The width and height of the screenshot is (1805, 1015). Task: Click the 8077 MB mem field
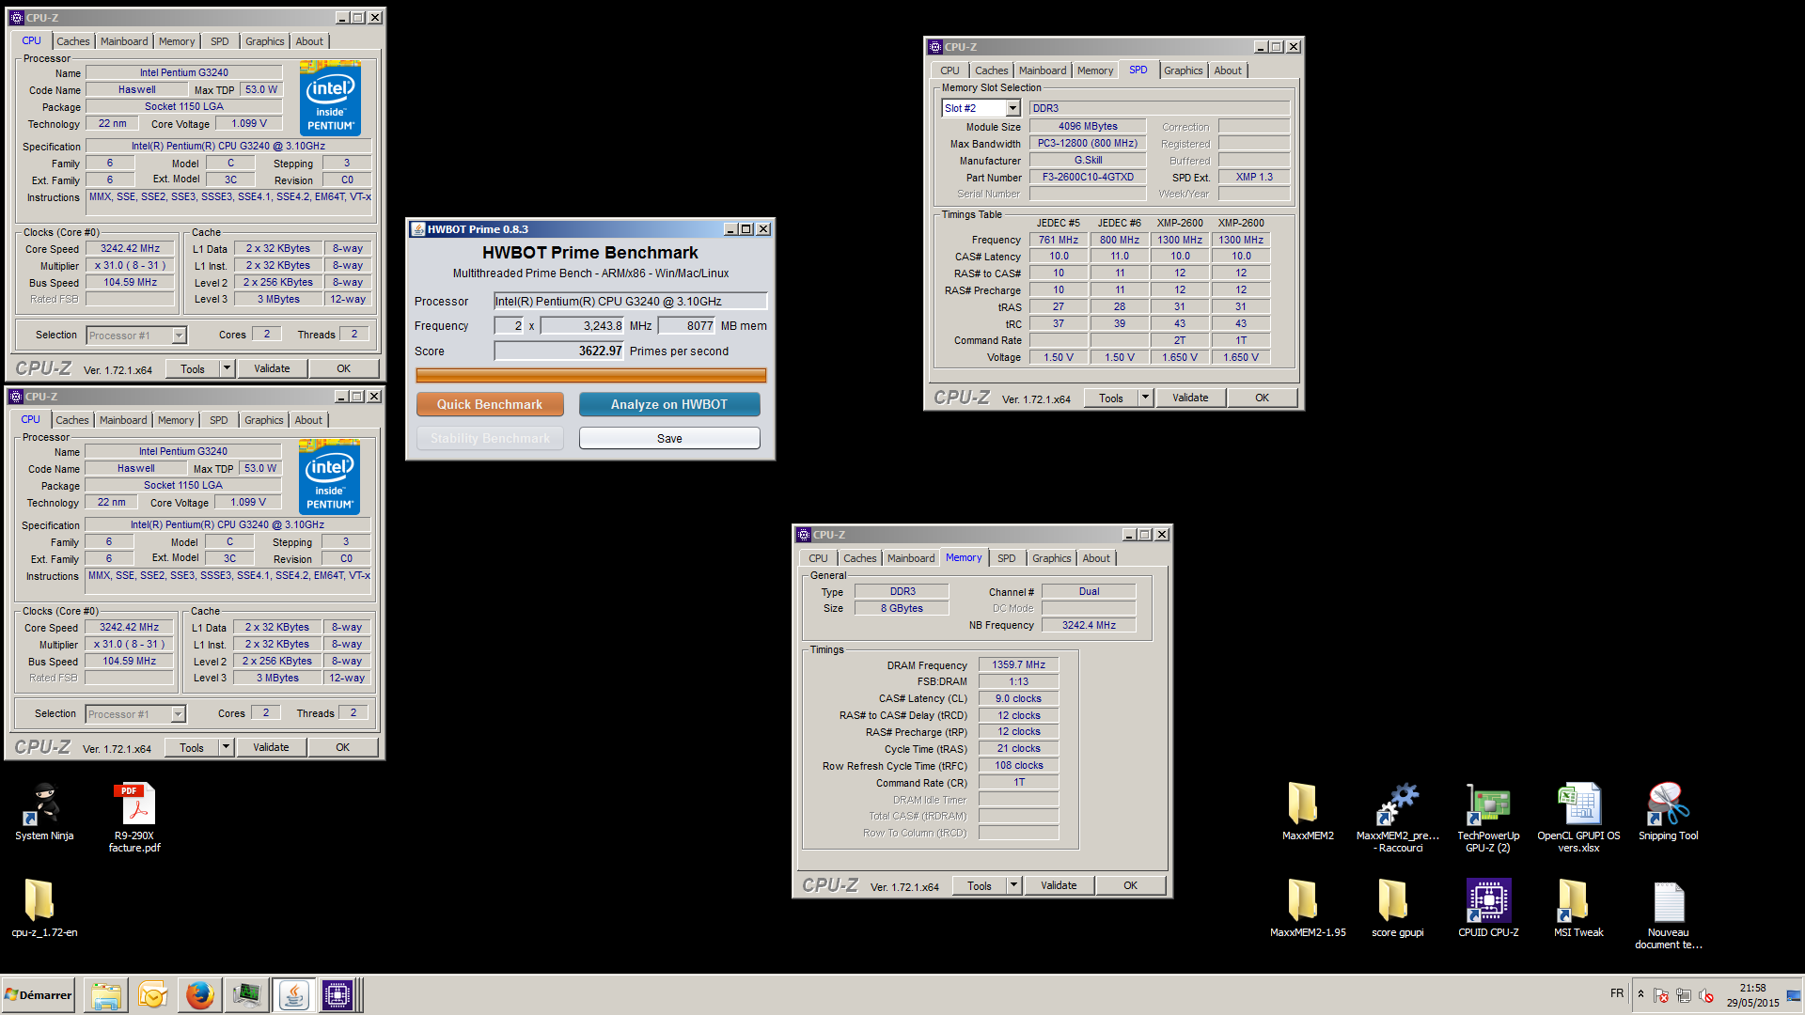(687, 326)
